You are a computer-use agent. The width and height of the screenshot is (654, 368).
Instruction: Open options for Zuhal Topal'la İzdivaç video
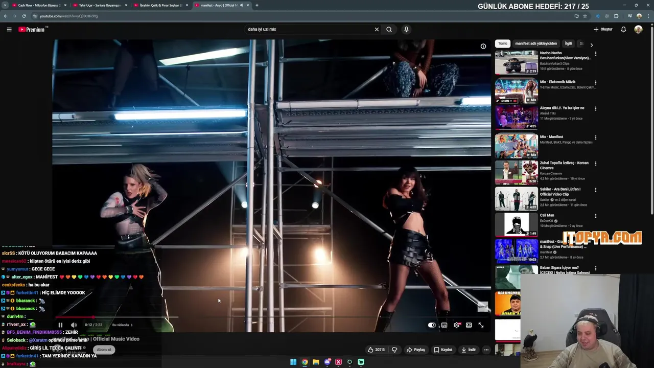tap(595, 164)
